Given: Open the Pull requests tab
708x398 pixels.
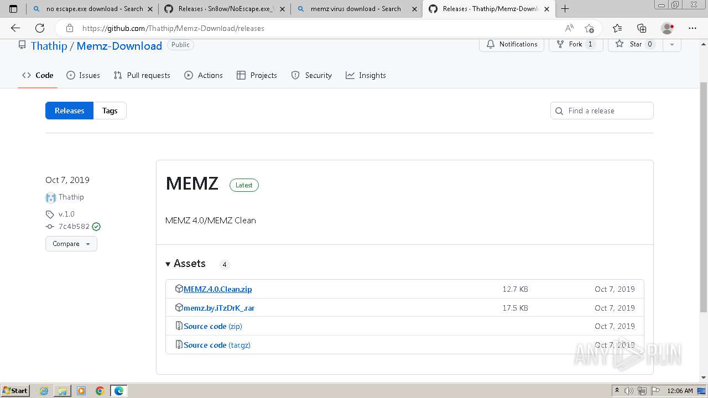Looking at the screenshot, I should (142, 75).
